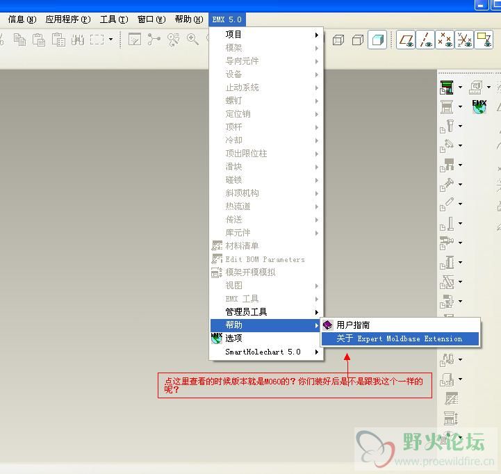Open the 窗口(W) menu
Screen dimensions: 501x474
coord(151,19)
